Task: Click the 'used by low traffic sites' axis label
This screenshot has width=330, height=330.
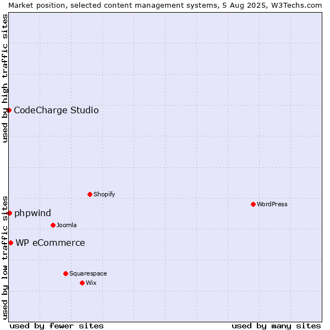Action: coord(4,258)
